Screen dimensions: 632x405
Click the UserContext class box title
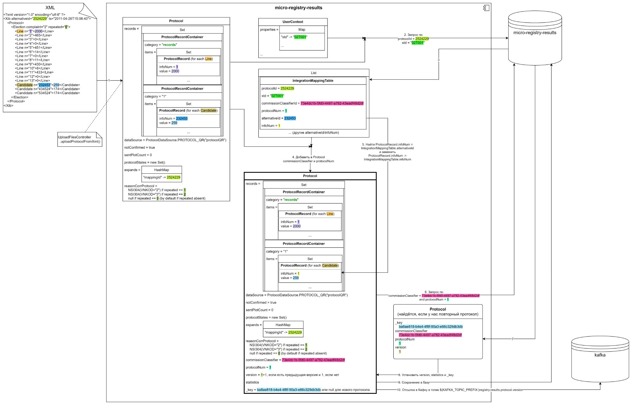click(293, 22)
